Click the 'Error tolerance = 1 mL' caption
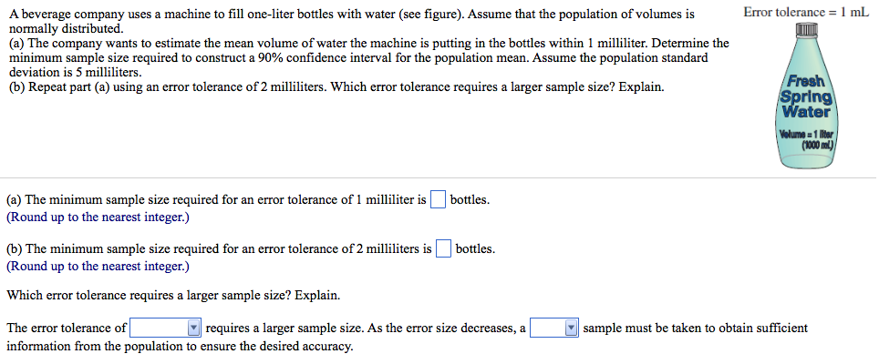The width and height of the screenshot is (879, 364). point(805,12)
